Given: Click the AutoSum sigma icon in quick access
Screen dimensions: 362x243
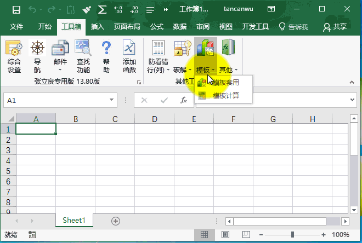Looking at the screenshot, I should pos(102,9).
